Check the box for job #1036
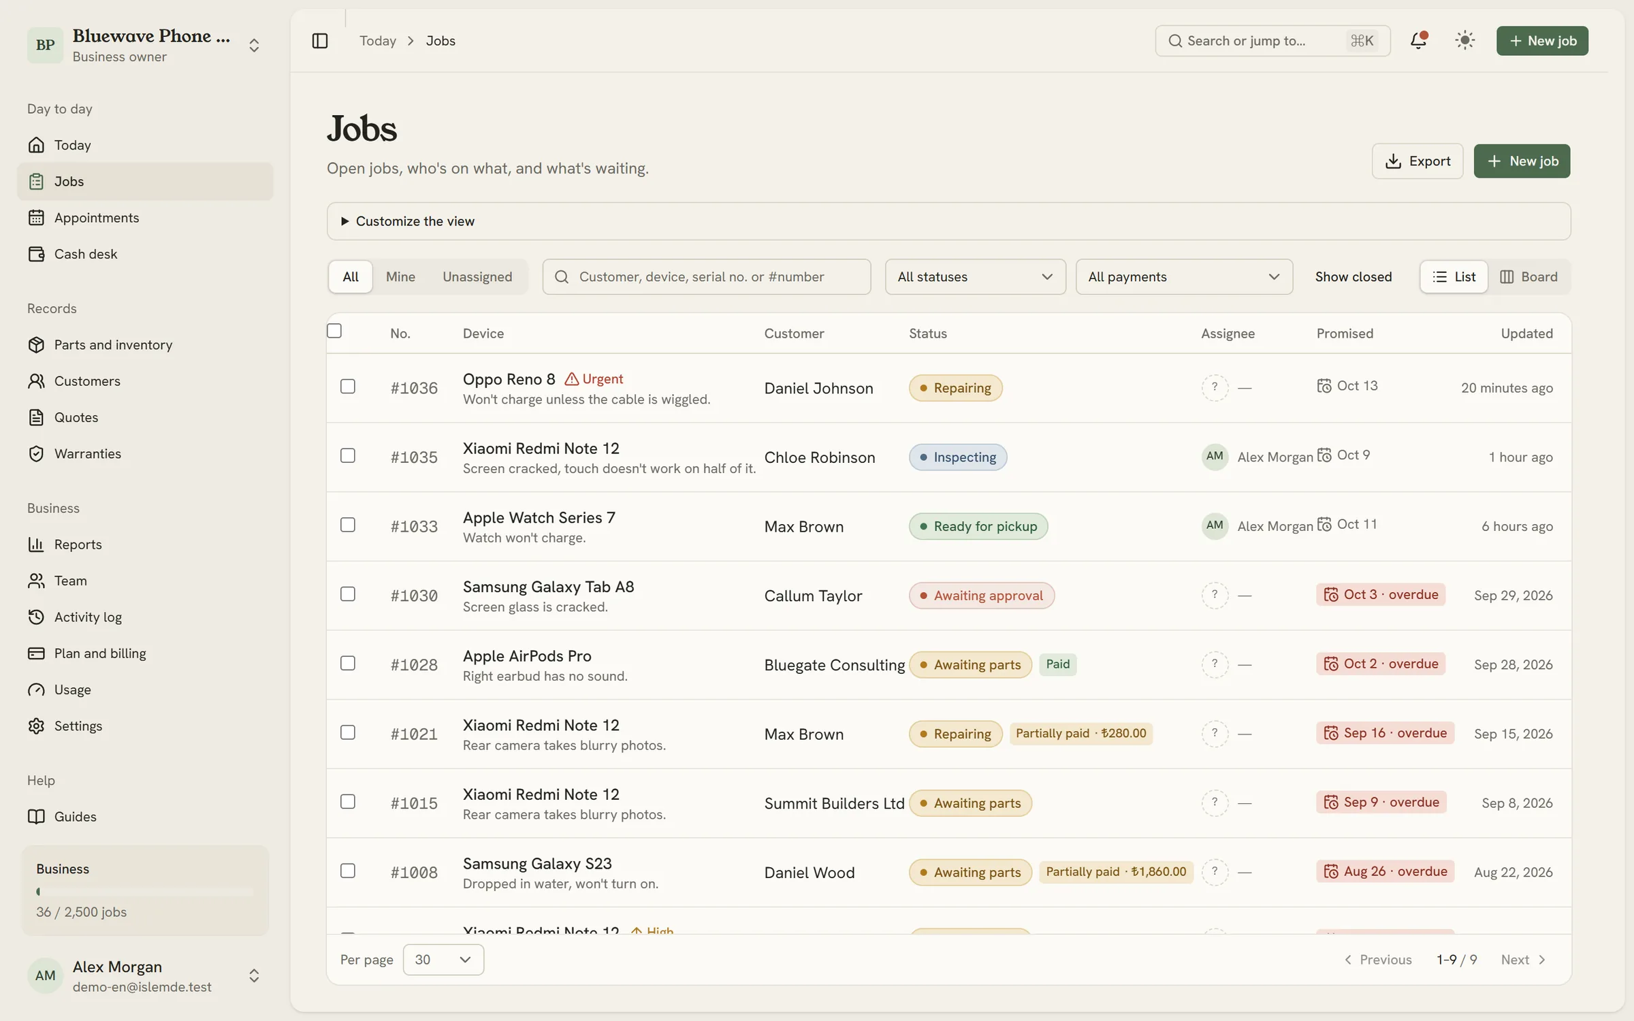This screenshot has height=1021, width=1634. (348, 387)
